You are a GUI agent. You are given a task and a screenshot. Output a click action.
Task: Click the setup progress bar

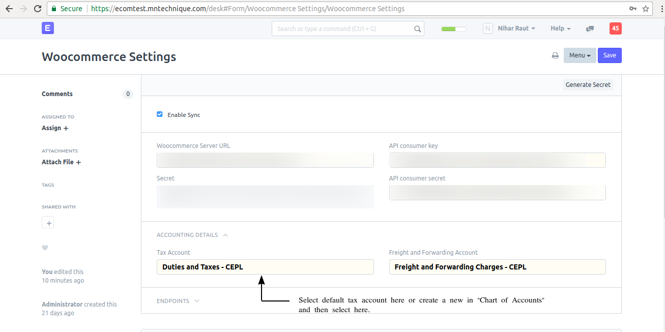pos(454,29)
